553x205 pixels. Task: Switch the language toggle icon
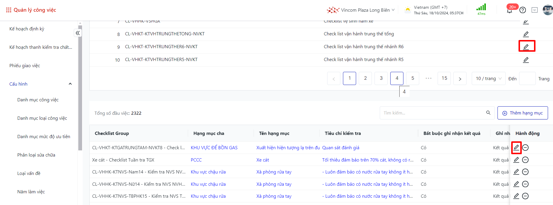click(x=534, y=10)
